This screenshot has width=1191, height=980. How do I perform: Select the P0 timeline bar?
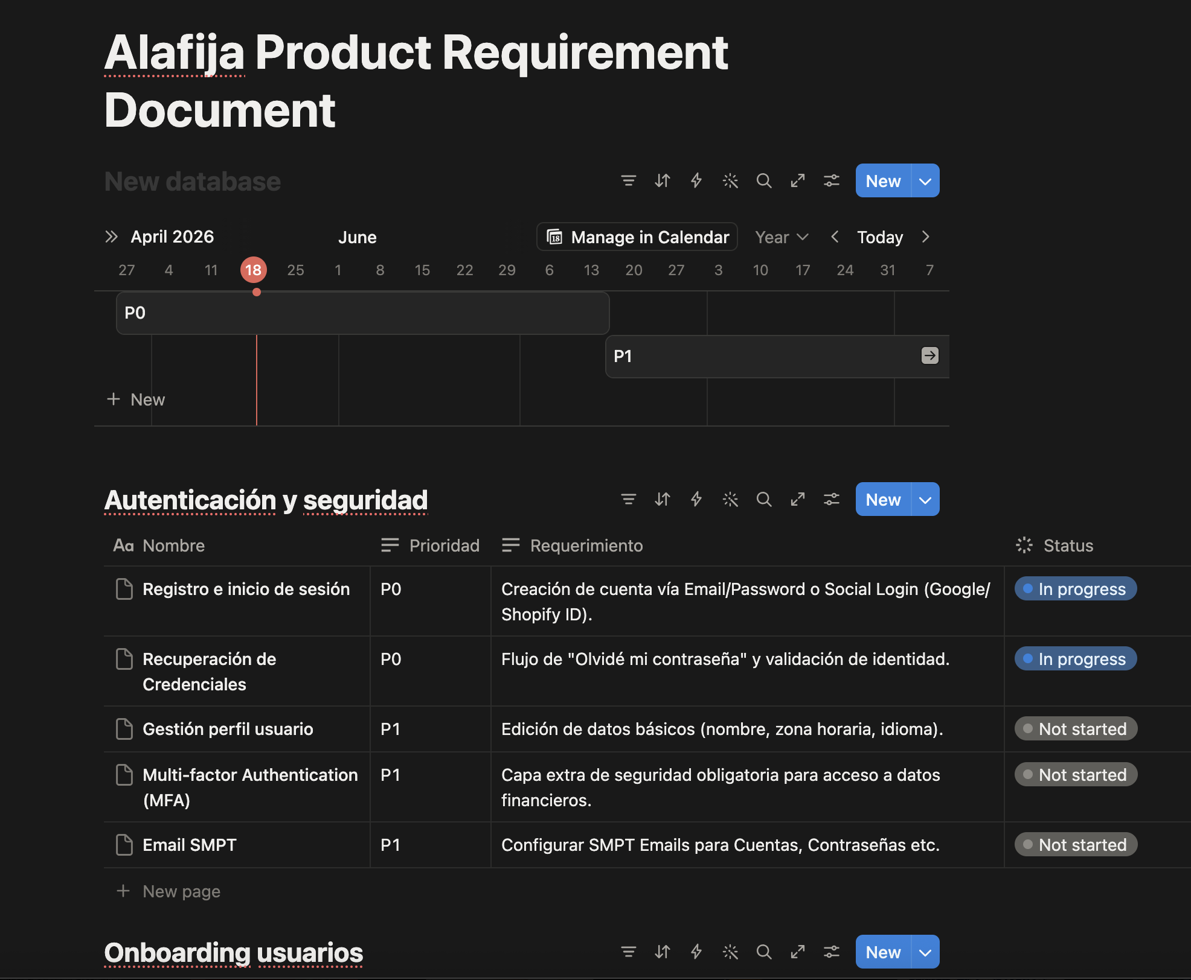point(362,313)
